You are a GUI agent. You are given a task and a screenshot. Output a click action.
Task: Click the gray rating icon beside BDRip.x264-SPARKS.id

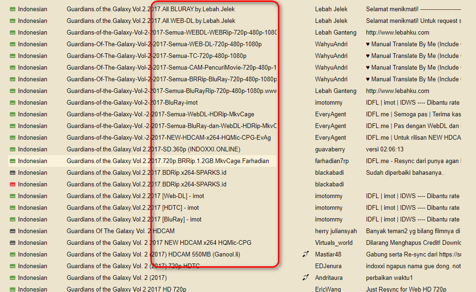pyautogui.click(x=13, y=173)
